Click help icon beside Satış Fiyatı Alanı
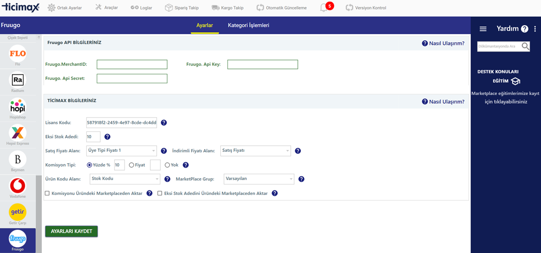The height and width of the screenshot is (253, 541). coord(164,151)
